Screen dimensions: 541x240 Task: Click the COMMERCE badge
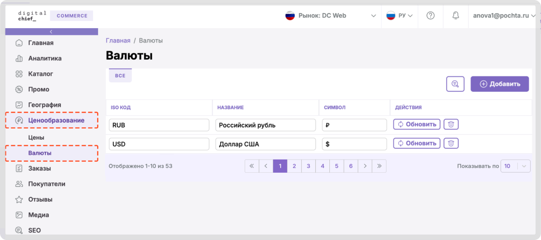[x=72, y=15]
